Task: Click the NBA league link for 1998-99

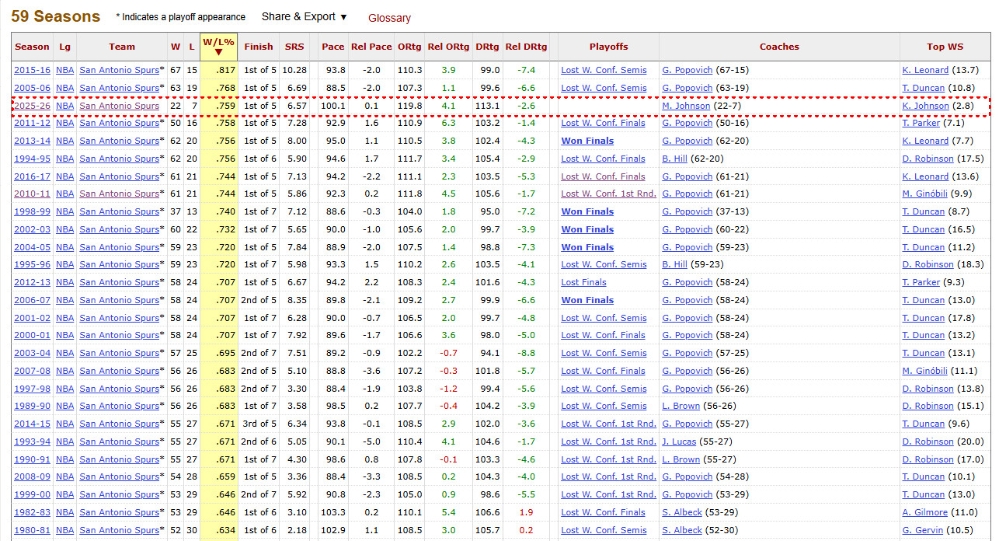Action: [65, 211]
